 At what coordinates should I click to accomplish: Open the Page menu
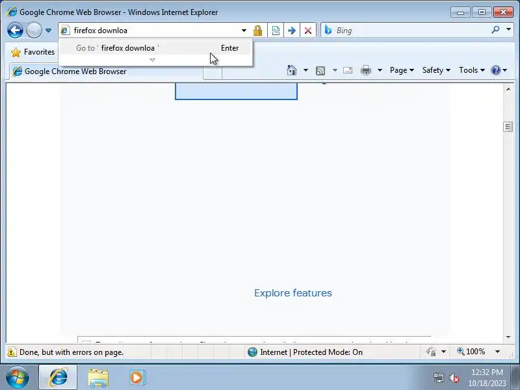point(402,70)
